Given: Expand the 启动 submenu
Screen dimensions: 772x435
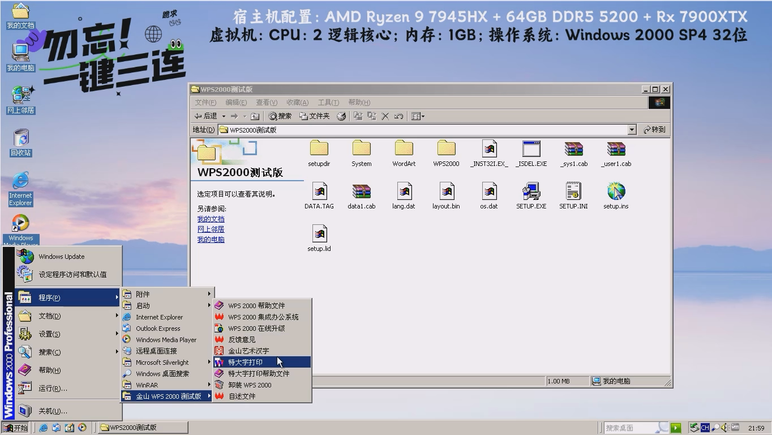Looking at the screenshot, I should point(168,305).
